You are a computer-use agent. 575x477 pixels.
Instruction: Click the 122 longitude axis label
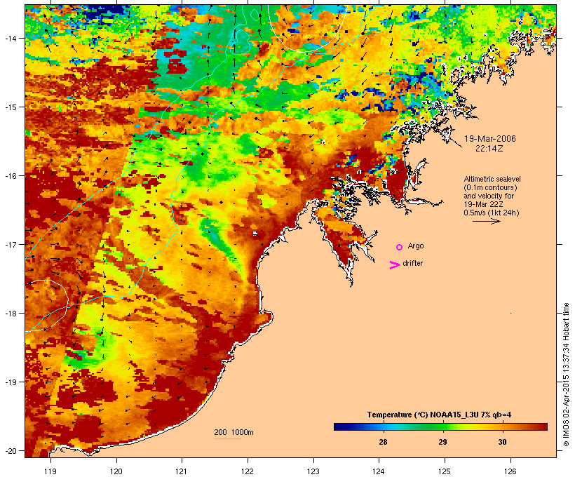(248, 471)
